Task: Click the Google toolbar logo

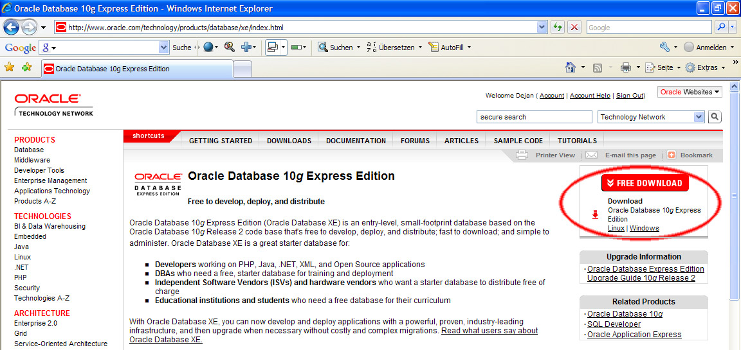Action: coord(20,48)
